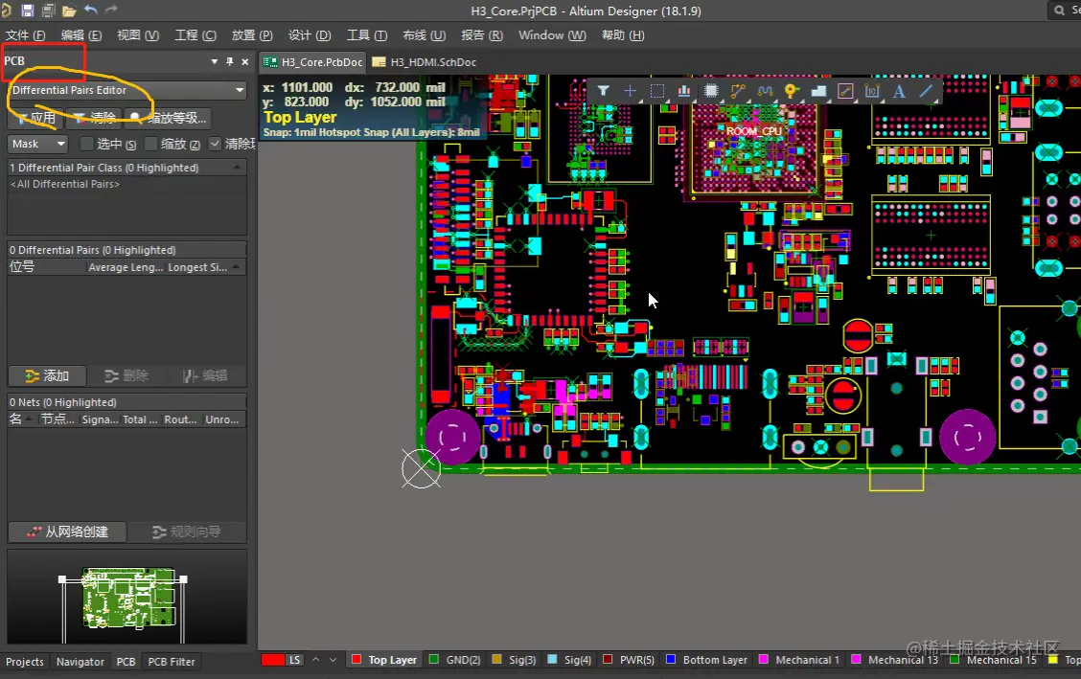
Task: Click the 添加 add pair button
Action: coord(47,376)
